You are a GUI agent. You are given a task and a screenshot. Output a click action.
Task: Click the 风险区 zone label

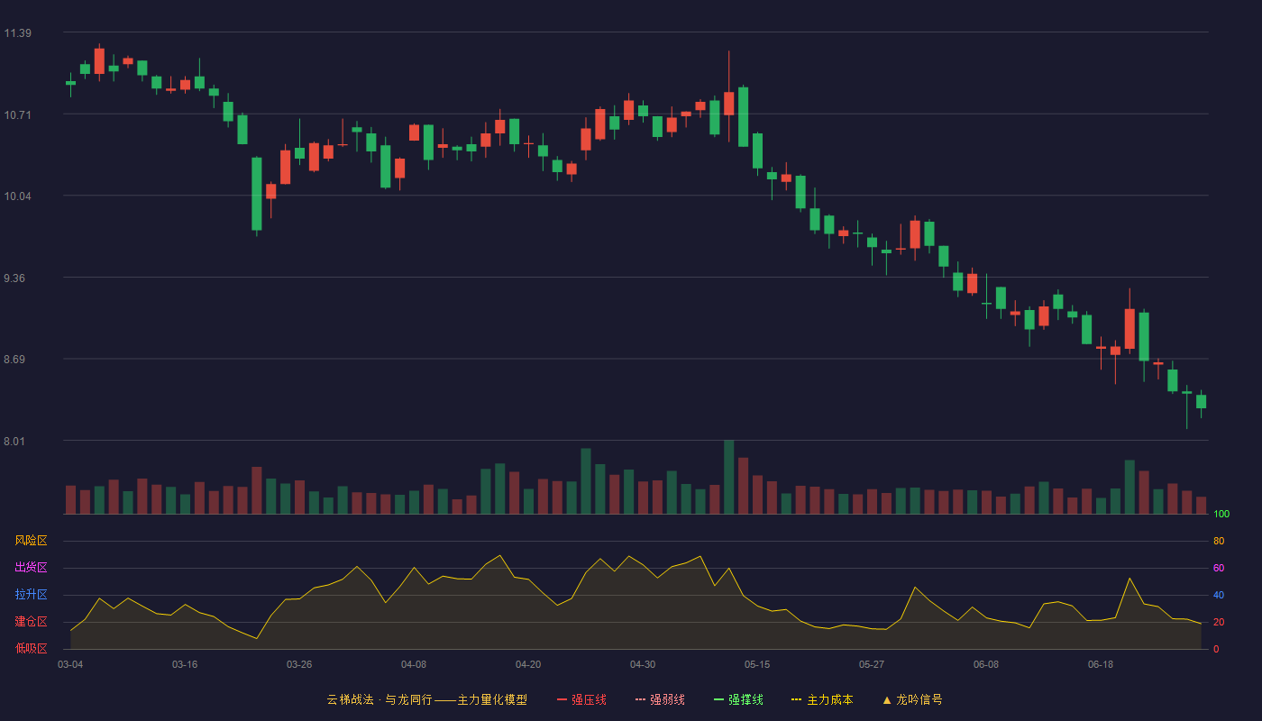pos(31,541)
